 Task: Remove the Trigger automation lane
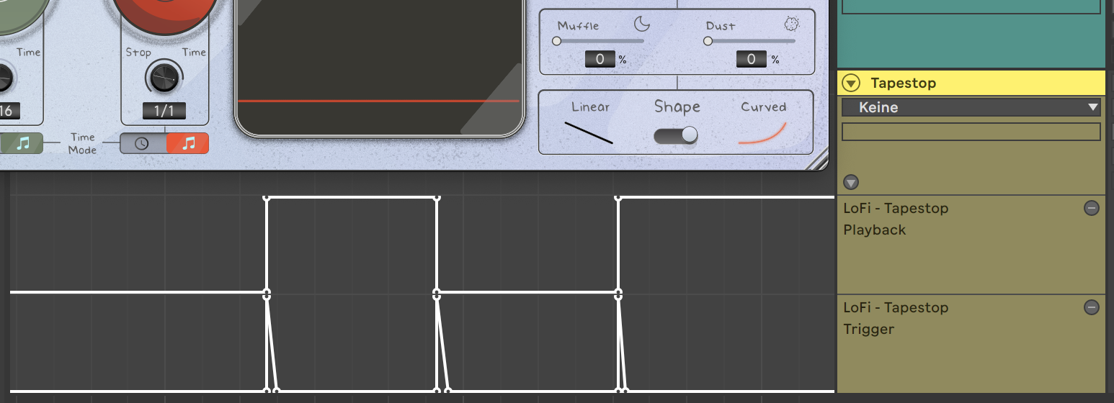click(x=1092, y=307)
